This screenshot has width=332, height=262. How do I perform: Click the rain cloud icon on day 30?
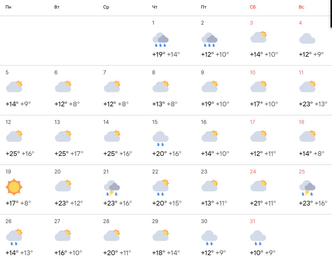pos(209,237)
